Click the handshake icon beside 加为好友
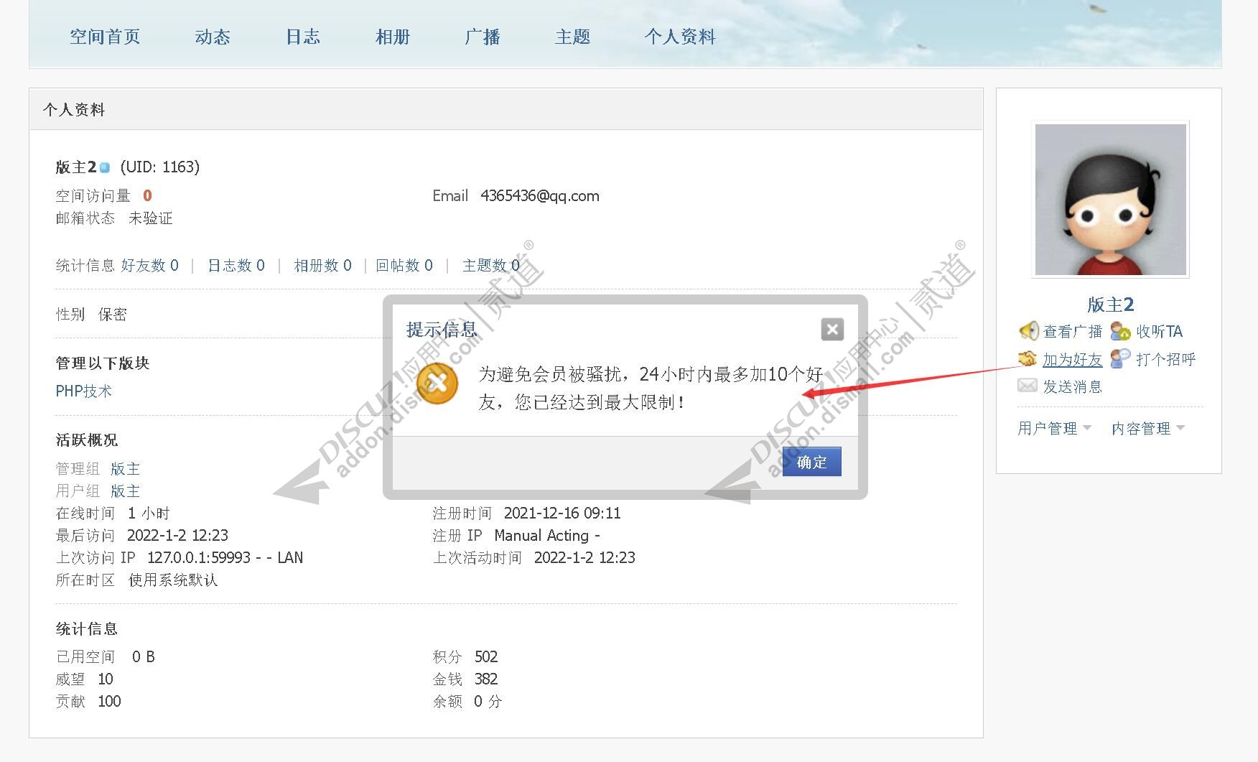 [1028, 358]
